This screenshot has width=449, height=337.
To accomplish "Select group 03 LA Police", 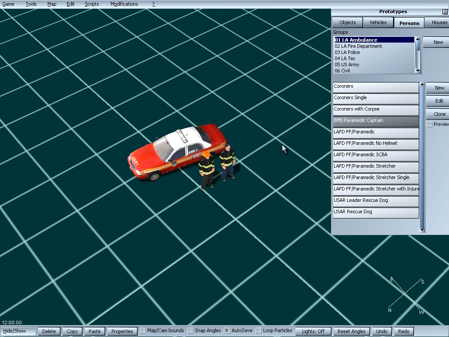I will tap(374, 52).
